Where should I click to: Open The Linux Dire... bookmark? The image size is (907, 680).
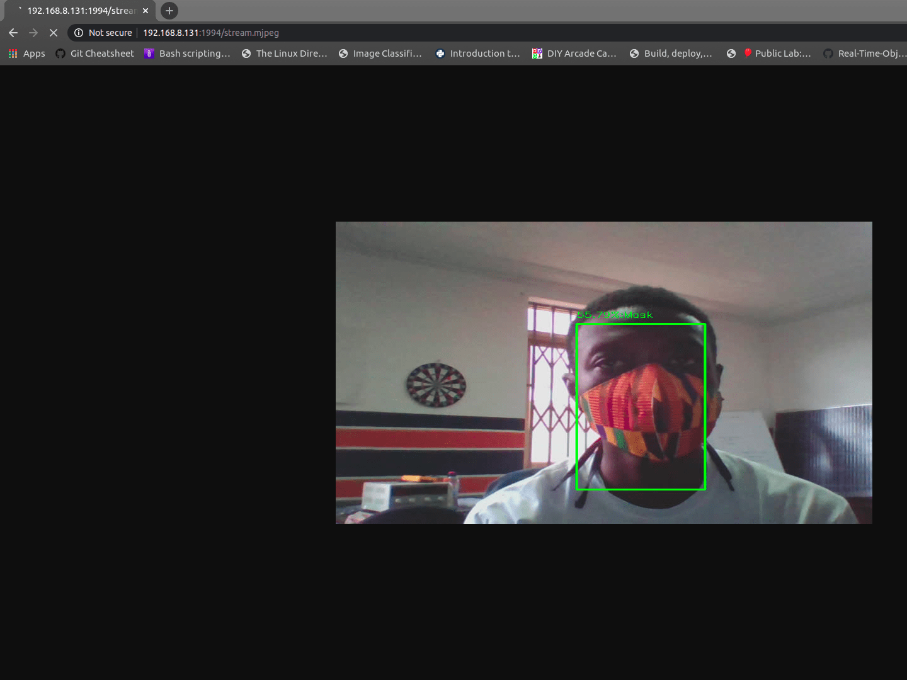[284, 54]
